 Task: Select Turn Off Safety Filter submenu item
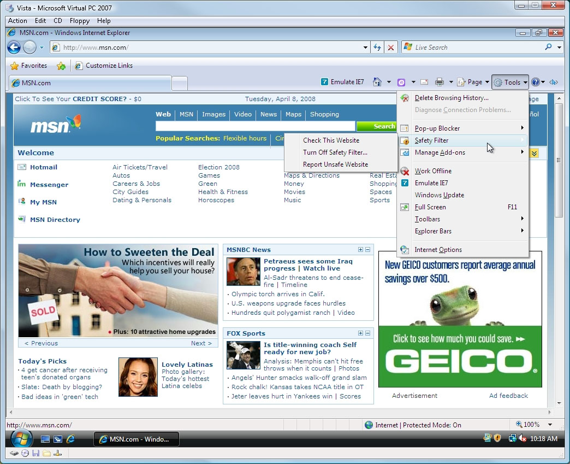click(x=335, y=152)
